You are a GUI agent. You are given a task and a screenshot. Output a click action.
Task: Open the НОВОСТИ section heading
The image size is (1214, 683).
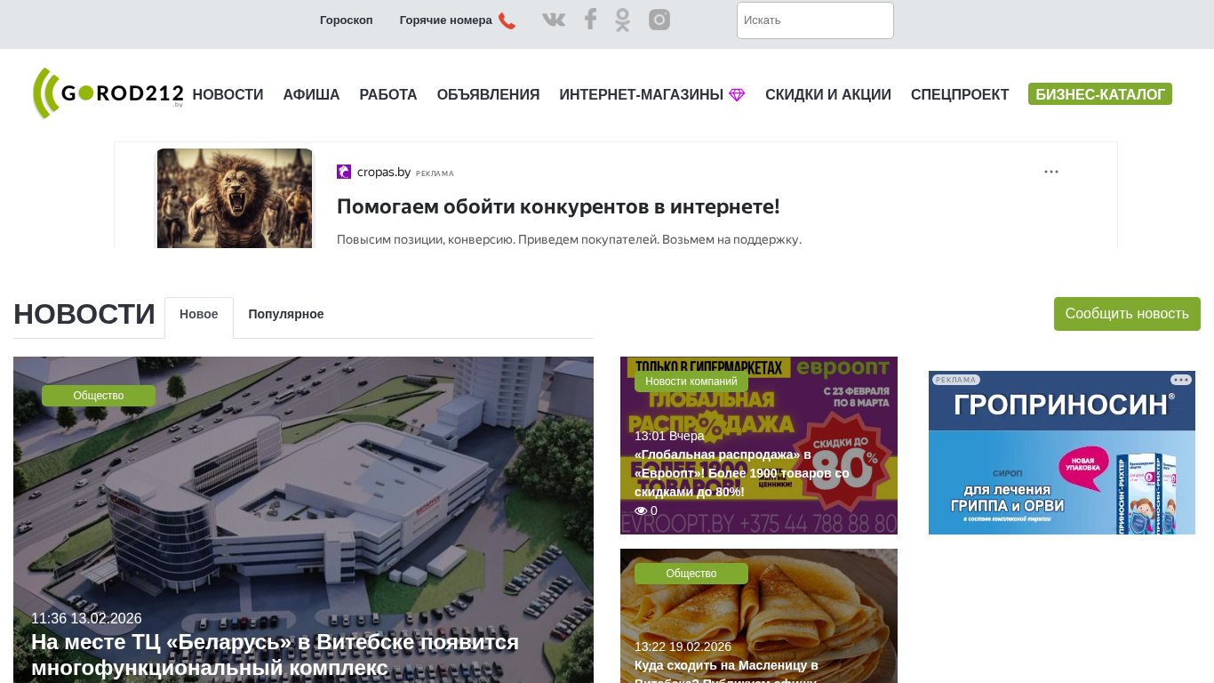tap(84, 314)
